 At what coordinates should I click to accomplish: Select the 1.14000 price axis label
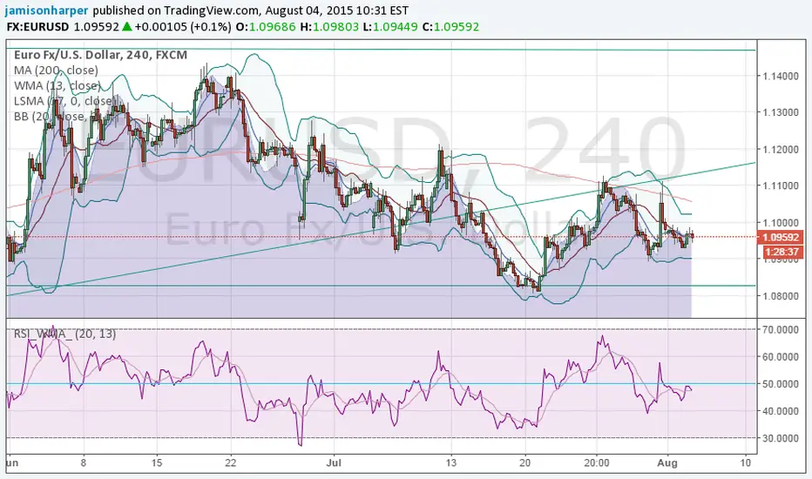tap(781, 76)
